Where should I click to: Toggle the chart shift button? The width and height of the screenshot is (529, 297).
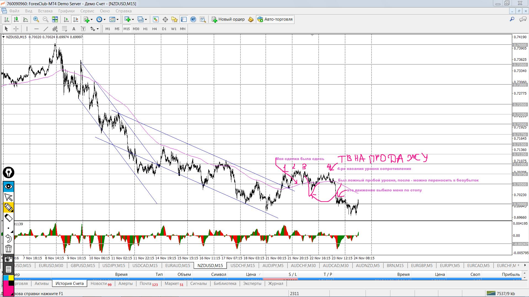[x=75, y=19]
